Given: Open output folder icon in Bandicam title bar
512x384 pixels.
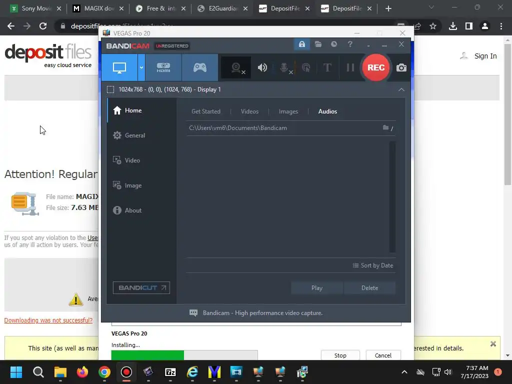Looking at the screenshot, I should (318, 44).
